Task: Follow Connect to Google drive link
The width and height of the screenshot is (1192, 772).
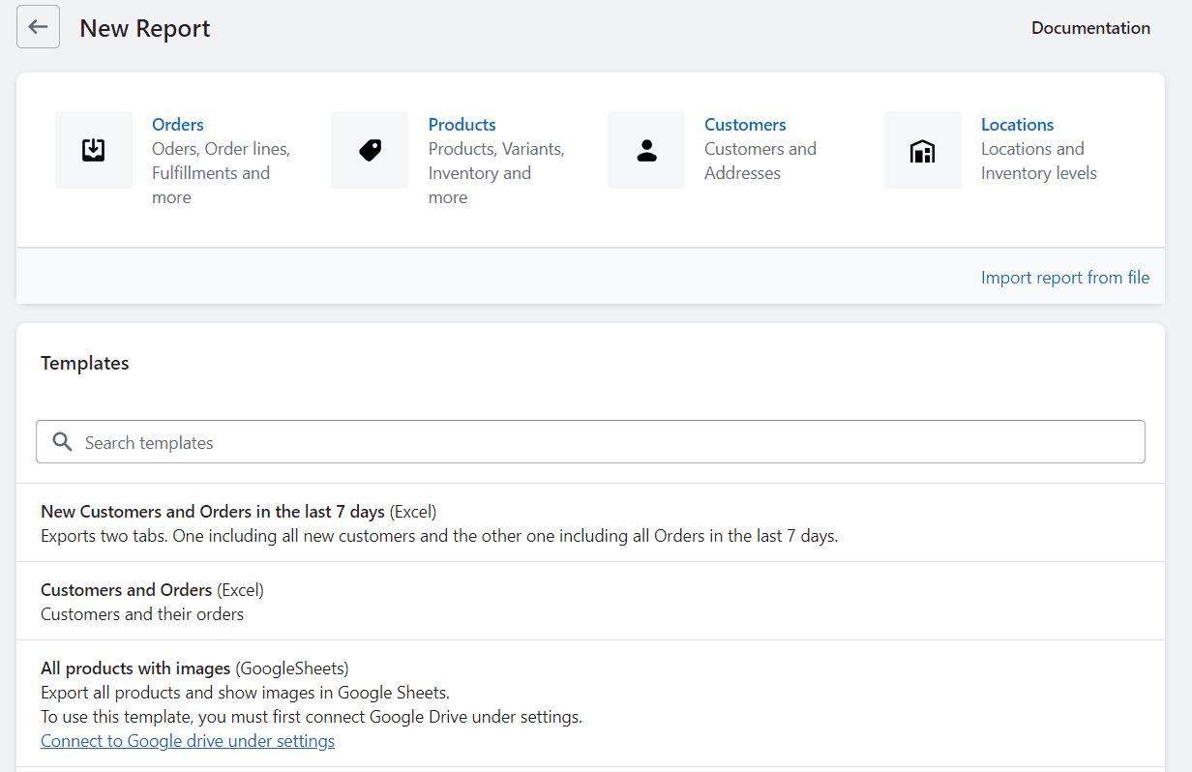Action: [188, 741]
